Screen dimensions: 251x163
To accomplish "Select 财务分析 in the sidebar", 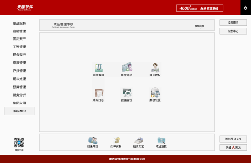I will pos(19,95).
